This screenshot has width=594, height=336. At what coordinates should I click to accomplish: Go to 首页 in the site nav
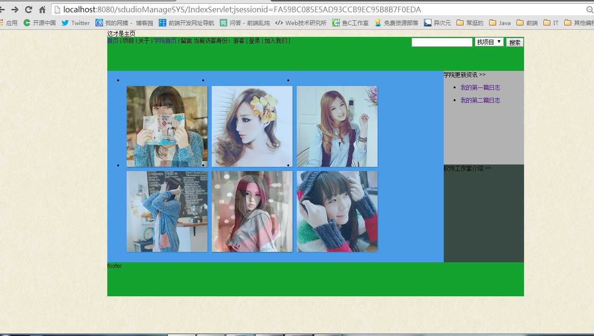pyautogui.click(x=113, y=41)
